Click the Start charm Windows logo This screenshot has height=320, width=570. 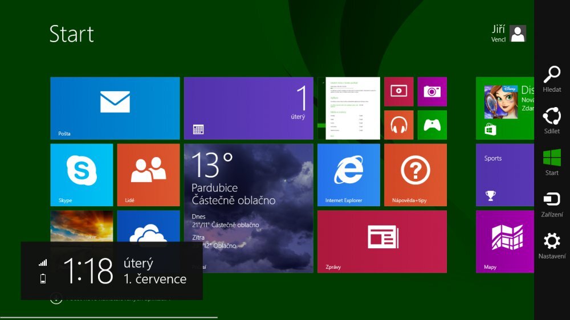pyautogui.click(x=552, y=162)
